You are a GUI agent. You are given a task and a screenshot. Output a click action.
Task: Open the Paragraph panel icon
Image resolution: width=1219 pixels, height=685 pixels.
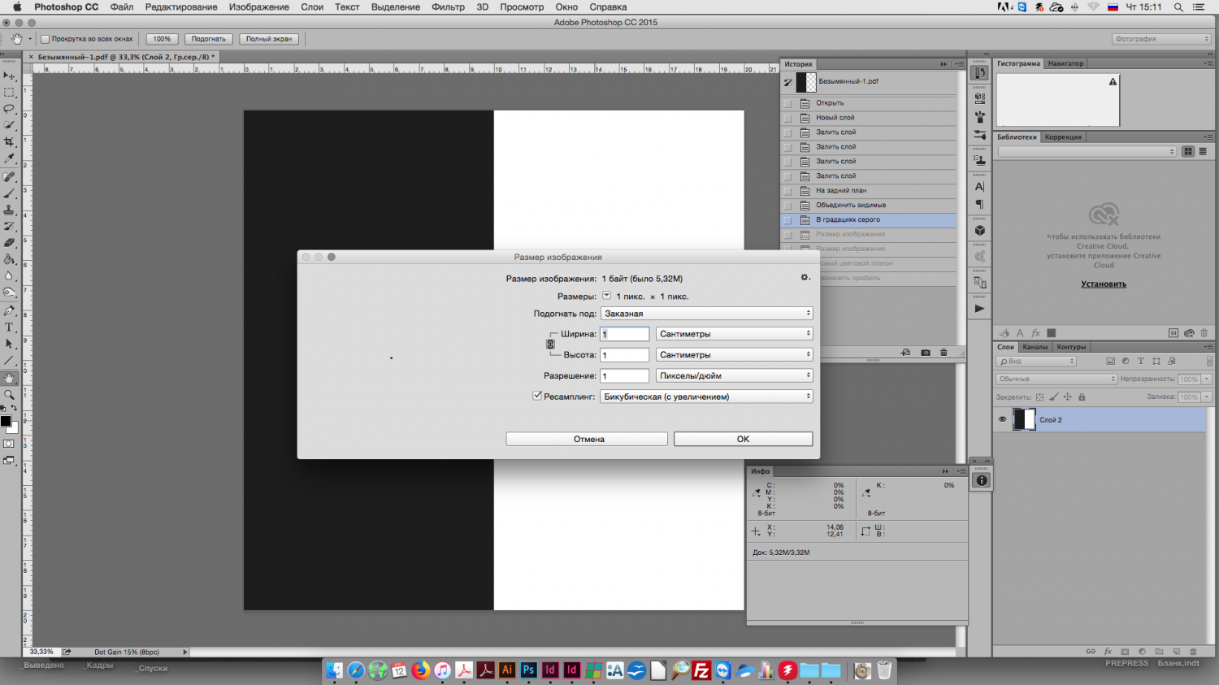(979, 205)
